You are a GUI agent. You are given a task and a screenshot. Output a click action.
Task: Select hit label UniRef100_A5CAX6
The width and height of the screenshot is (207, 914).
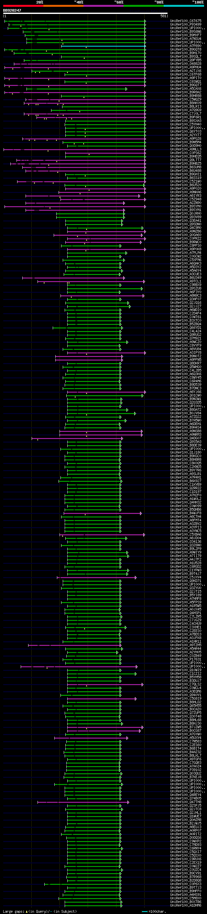tap(186, 89)
